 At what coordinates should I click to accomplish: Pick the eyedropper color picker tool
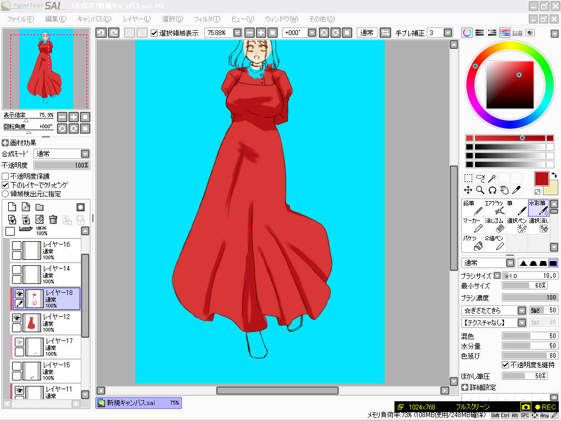516,190
